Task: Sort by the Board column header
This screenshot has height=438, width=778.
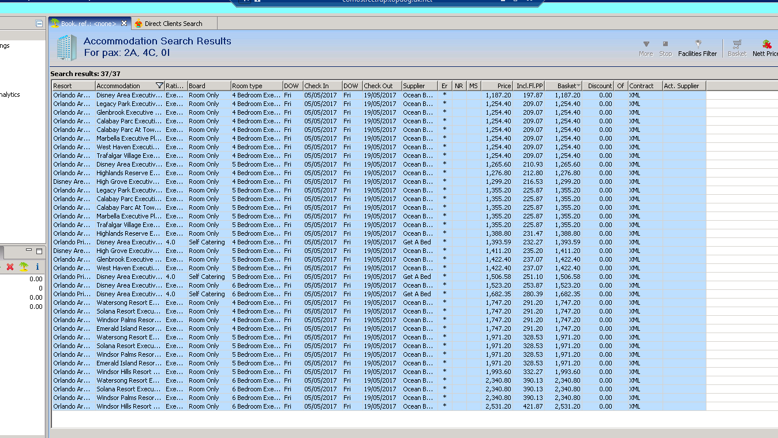Action: (209, 86)
